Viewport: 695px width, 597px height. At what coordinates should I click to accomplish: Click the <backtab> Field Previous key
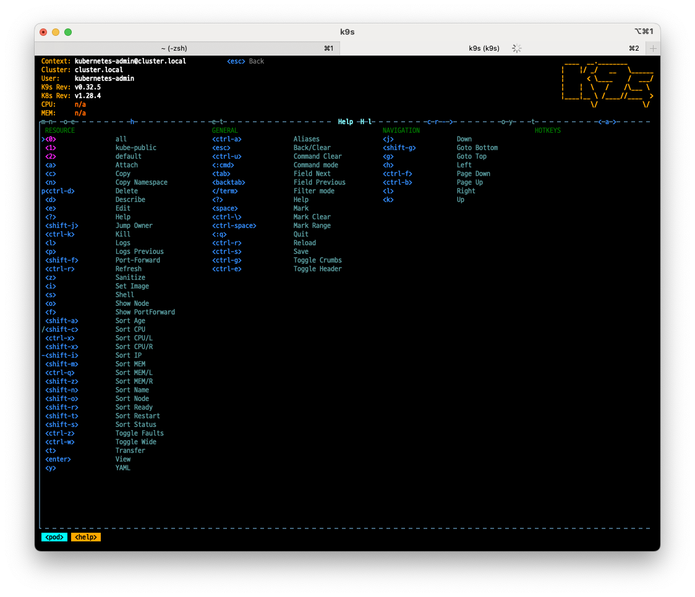tap(229, 182)
